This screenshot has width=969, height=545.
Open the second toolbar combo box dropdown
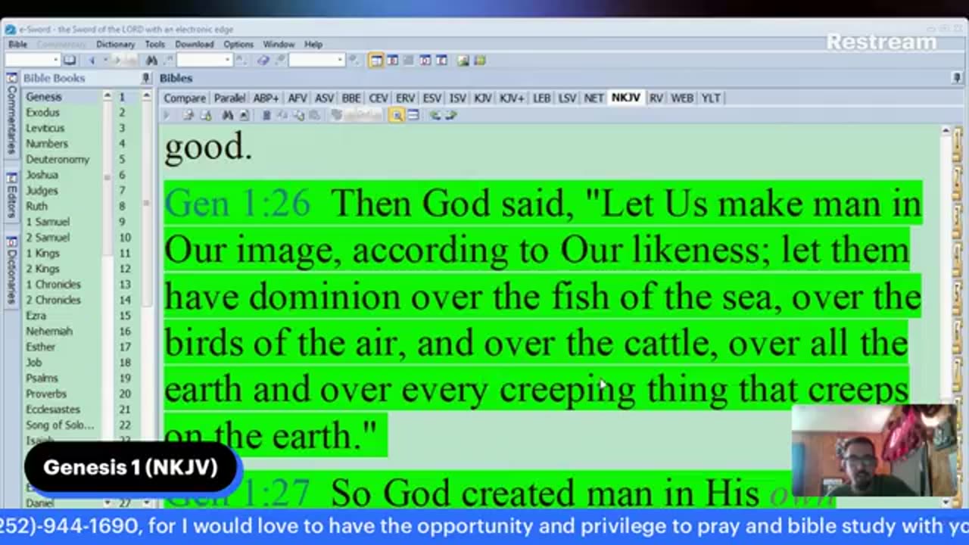[x=227, y=60]
